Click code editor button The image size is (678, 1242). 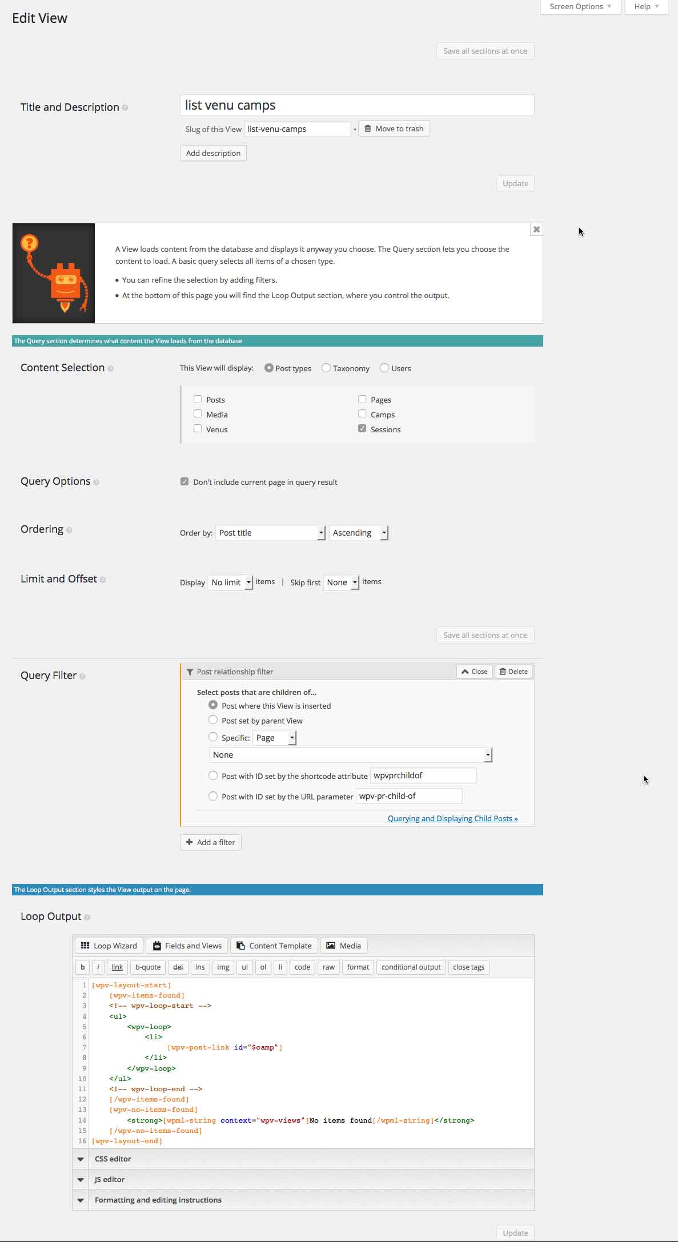pos(303,967)
